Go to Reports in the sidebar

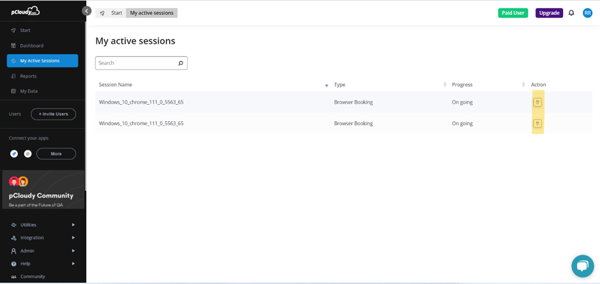(28, 76)
